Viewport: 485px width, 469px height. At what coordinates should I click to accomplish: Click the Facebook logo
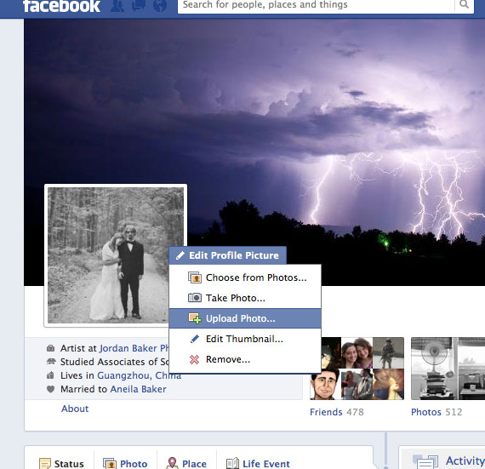coord(61,6)
